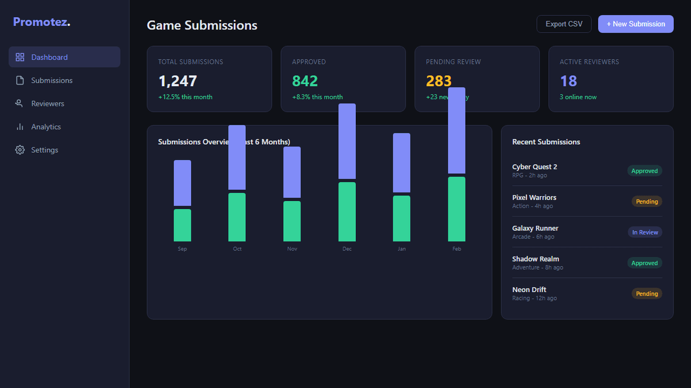This screenshot has height=388, width=691.
Task: Click the Dec green bar segment
Action: click(347, 212)
